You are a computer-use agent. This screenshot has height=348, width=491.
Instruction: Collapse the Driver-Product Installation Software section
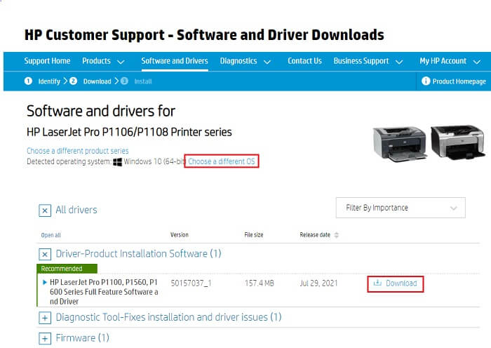tap(44, 254)
